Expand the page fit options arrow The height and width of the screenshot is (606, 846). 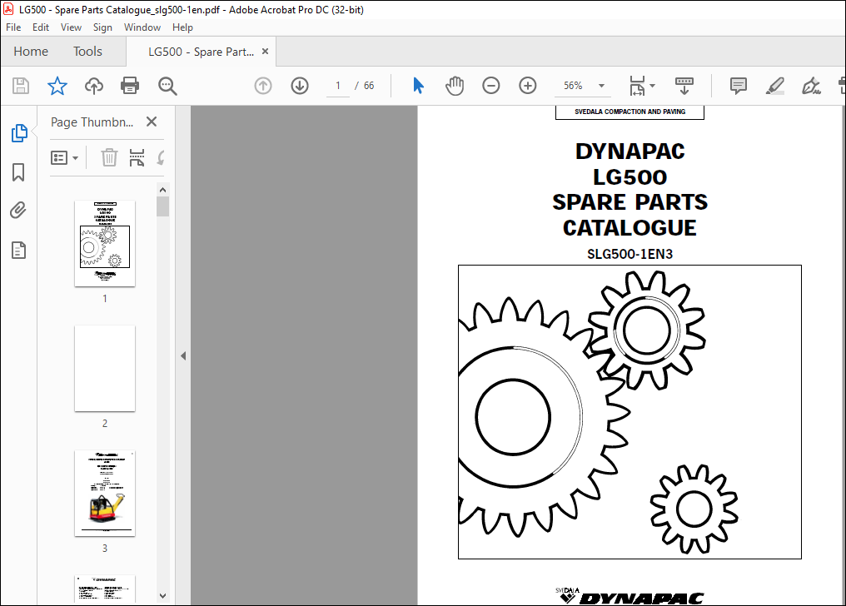click(652, 86)
